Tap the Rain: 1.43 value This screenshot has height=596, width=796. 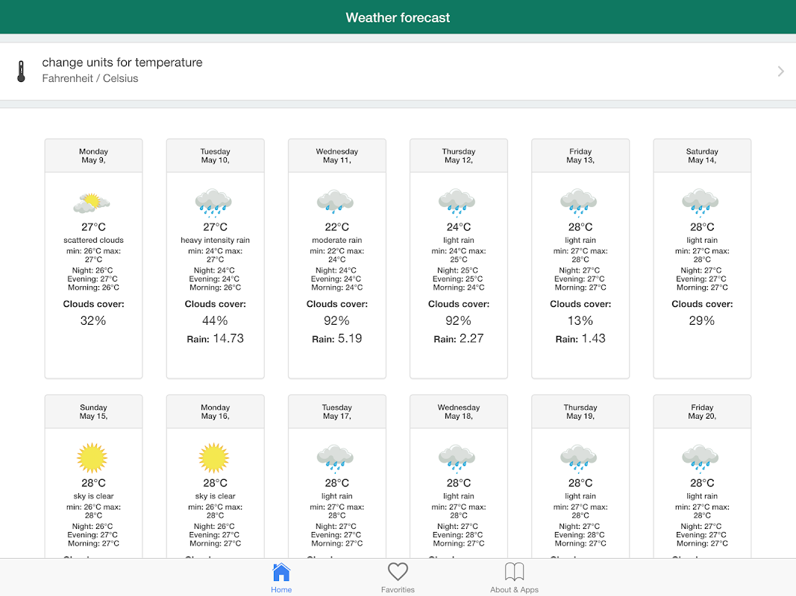coord(580,338)
